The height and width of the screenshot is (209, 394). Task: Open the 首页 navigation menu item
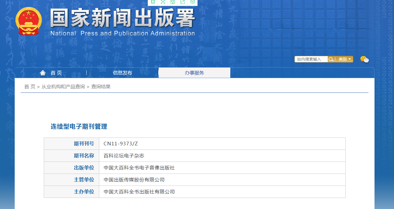tap(56, 73)
